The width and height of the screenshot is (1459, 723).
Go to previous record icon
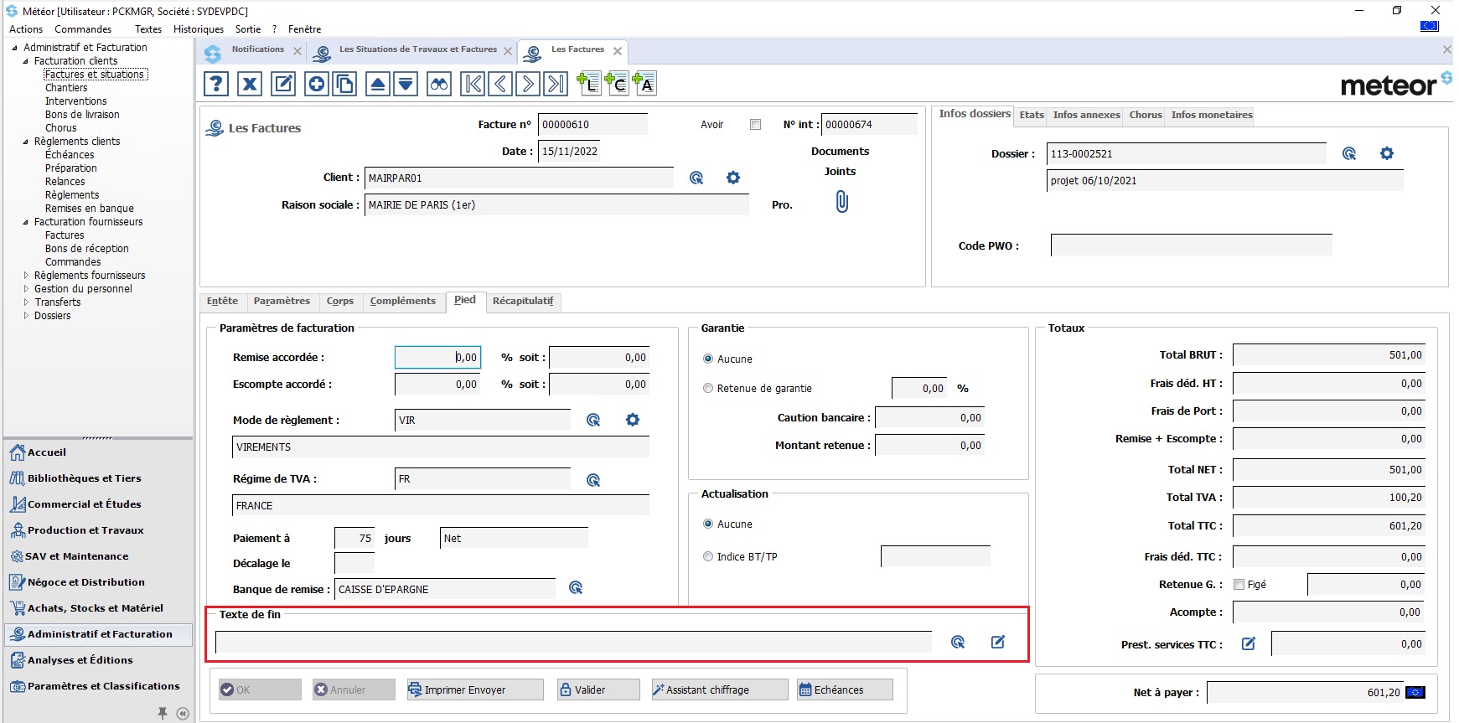point(500,84)
